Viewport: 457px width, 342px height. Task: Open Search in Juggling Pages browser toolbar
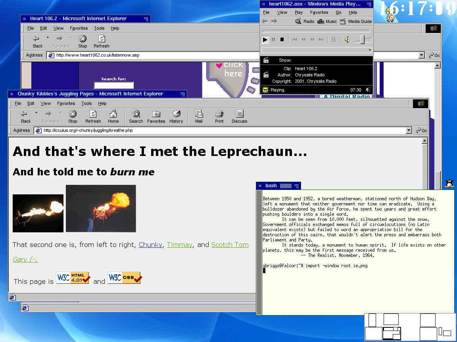click(136, 117)
